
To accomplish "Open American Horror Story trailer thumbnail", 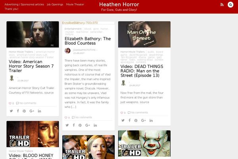I will 33,35.
